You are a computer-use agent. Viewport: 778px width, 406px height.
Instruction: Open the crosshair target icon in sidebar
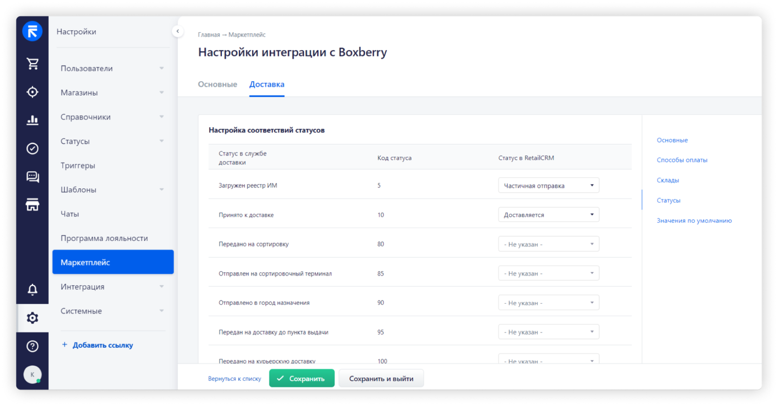pos(32,92)
